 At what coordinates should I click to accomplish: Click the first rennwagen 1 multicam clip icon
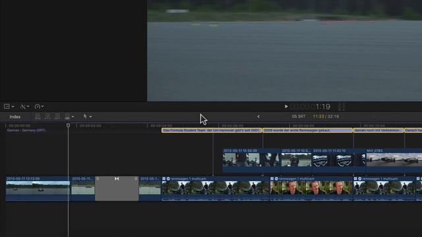(x=164, y=178)
